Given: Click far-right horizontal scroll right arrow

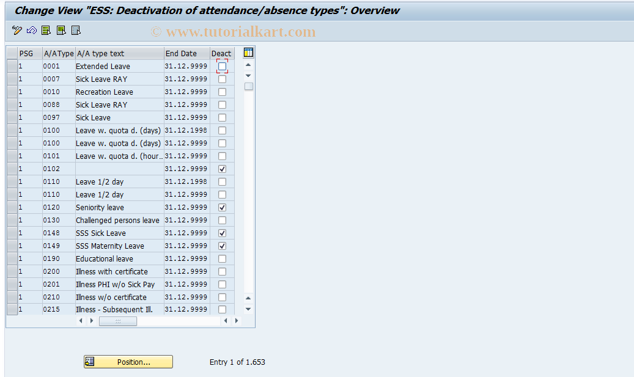Looking at the screenshot, I should tap(237, 321).
